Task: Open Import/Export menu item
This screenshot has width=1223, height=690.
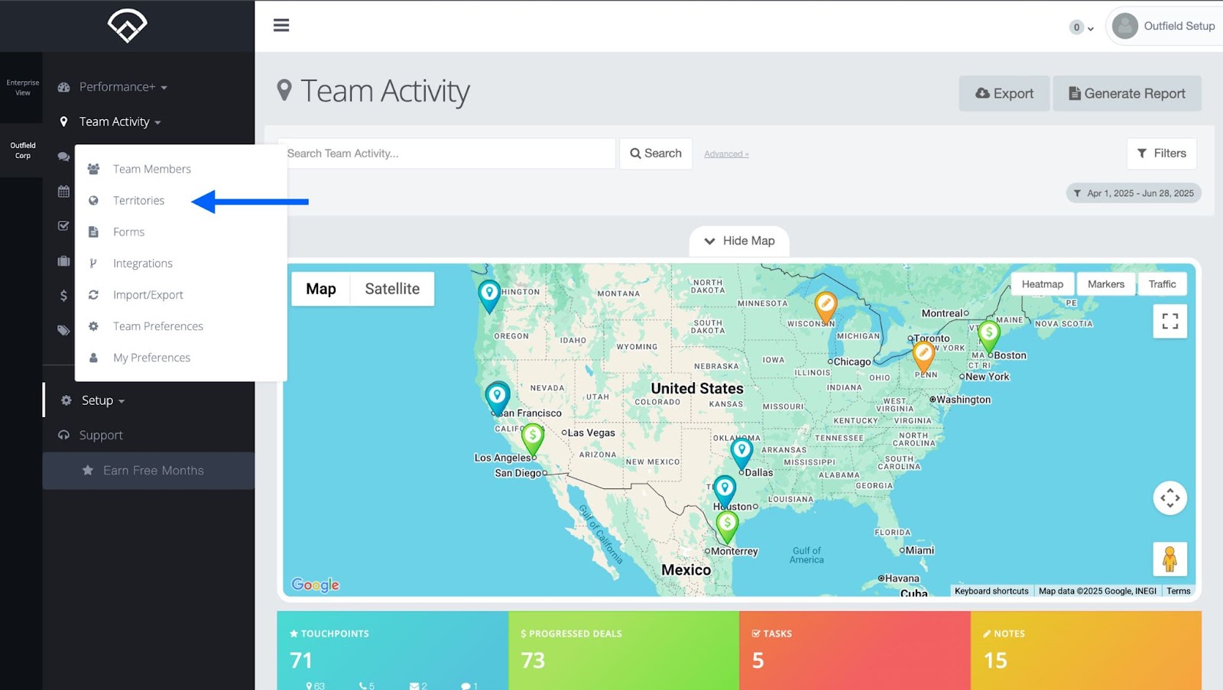Action: (x=148, y=294)
